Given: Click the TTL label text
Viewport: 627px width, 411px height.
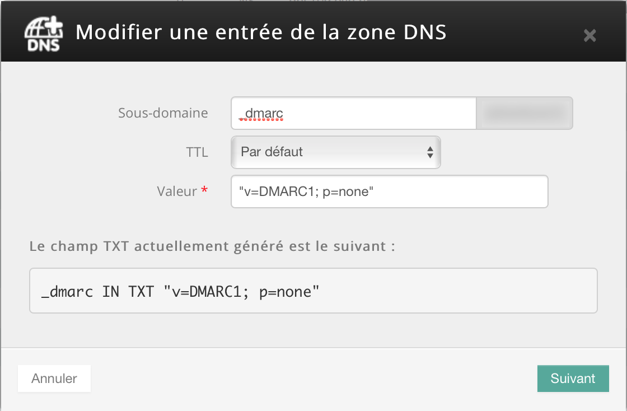Looking at the screenshot, I should 197,152.
